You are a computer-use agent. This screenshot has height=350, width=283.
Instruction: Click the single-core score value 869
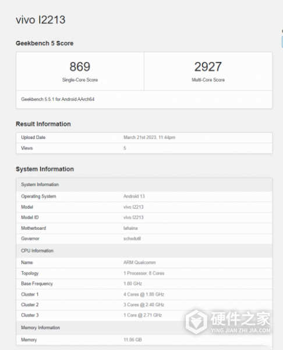[80, 66]
